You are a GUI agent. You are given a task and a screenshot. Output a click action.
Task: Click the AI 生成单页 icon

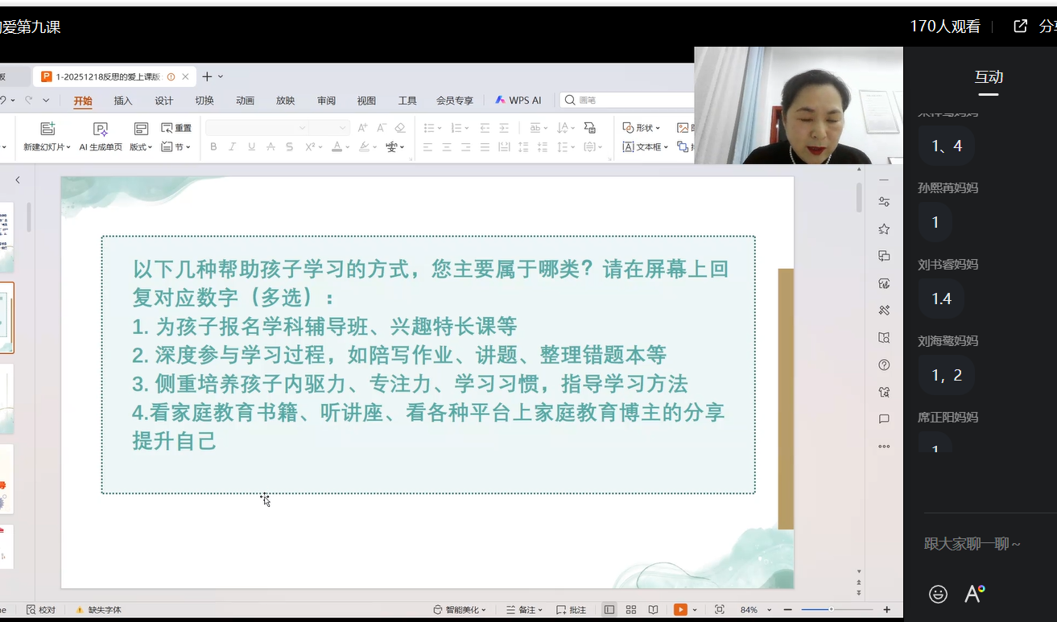coord(101,129)
